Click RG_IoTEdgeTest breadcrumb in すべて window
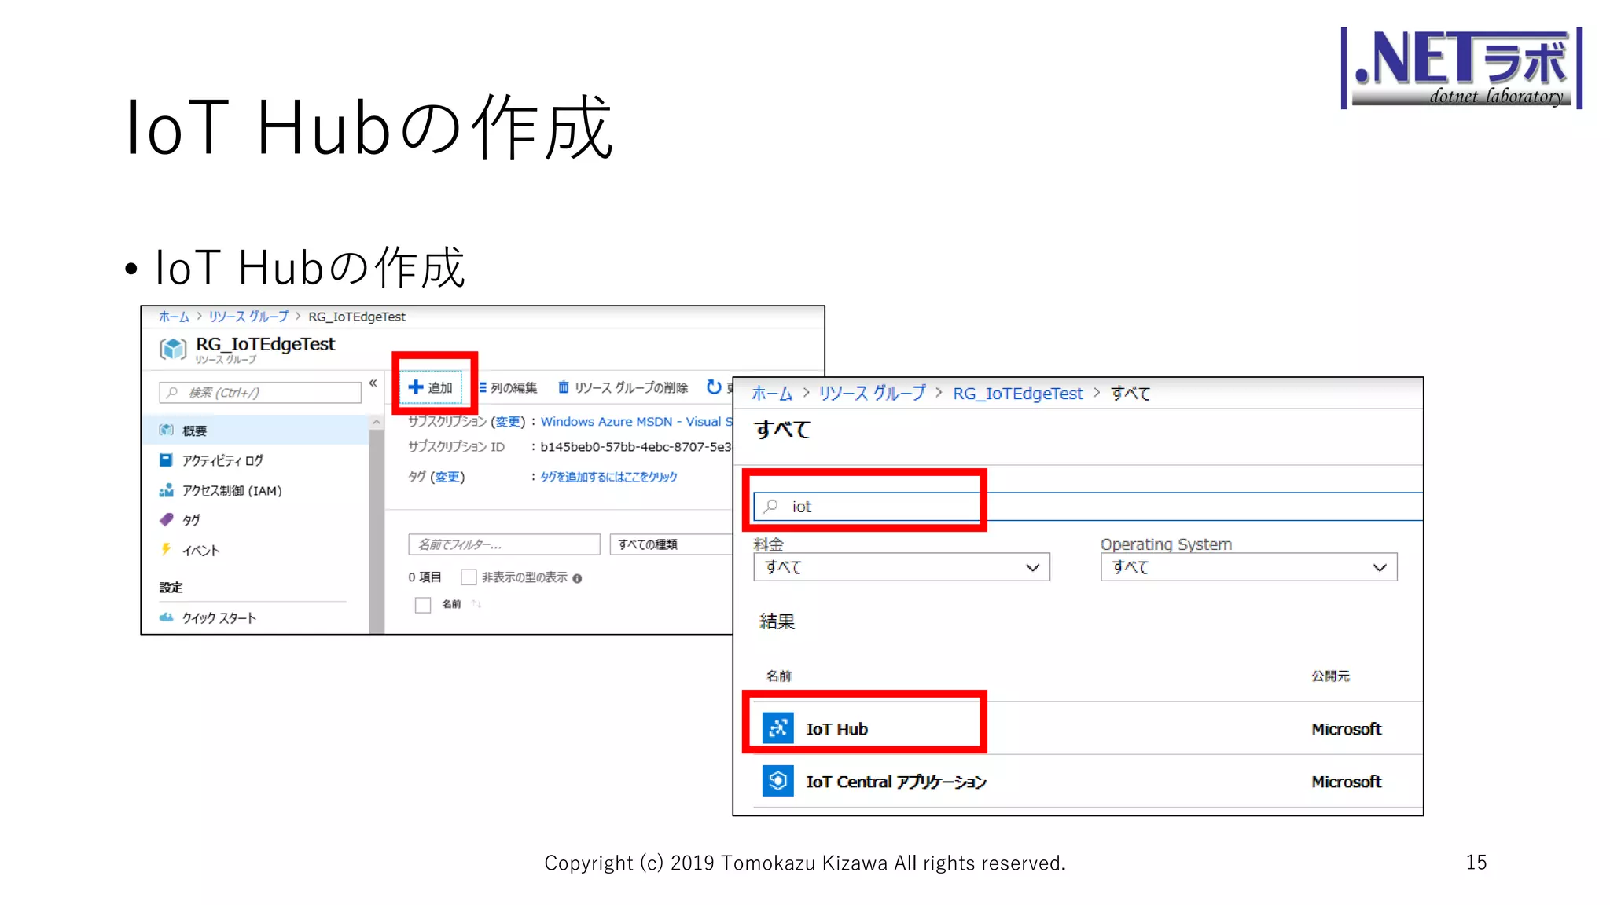The image size is (1610, 905). click(1017, 393)
